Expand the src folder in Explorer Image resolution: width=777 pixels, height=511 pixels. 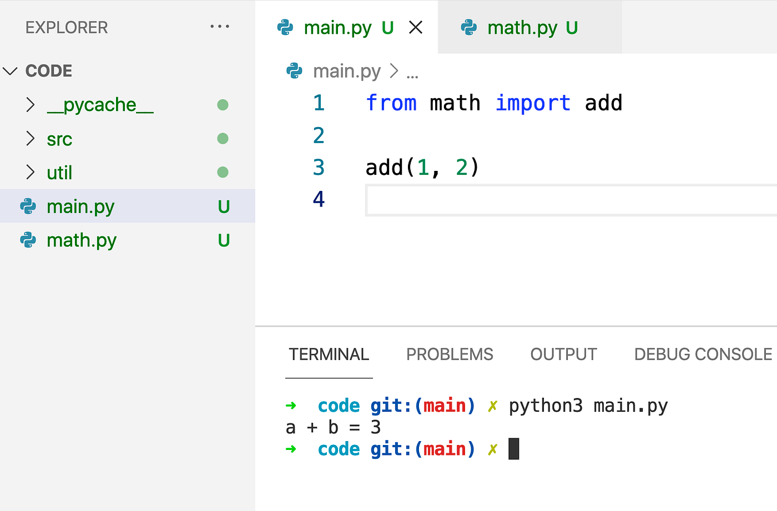[x=31, y=139]
